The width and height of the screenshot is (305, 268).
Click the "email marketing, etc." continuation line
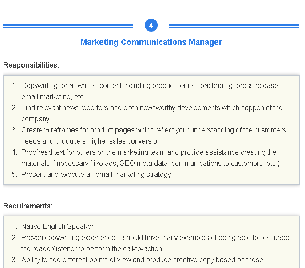(53, 96)
